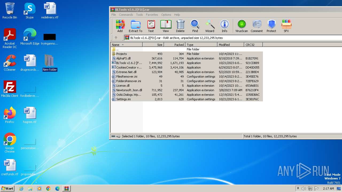Open the Help menu
This screenshot has height=192, width=342.
pyautogui.click(x=177, y=15)
